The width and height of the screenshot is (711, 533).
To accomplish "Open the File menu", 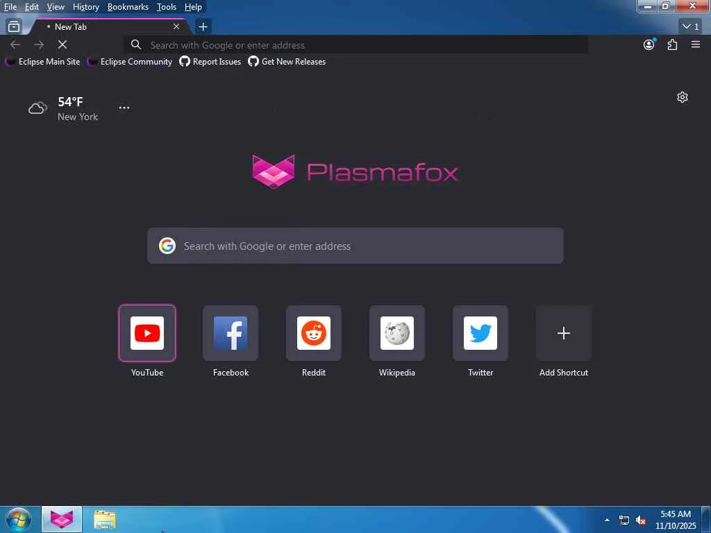I will 10,7.
